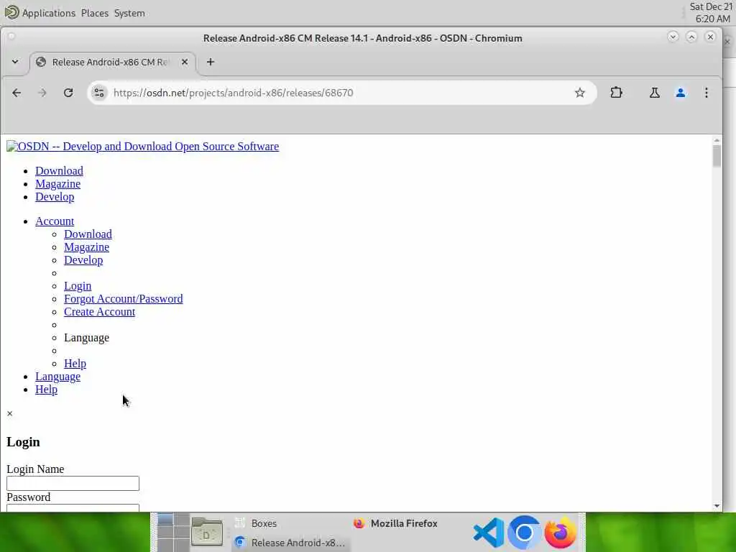Viewport: 736px width, 552px height.
Task: Open the Create Account link
Action: coord(99,312)
